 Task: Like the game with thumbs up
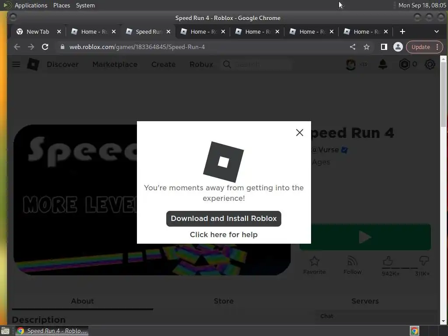click(x=388, y=261)
